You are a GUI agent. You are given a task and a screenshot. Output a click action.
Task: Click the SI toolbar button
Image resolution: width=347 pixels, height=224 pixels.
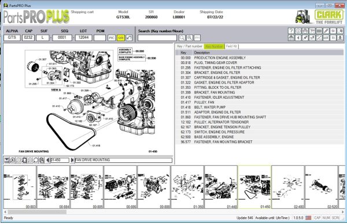pos(333,31)
